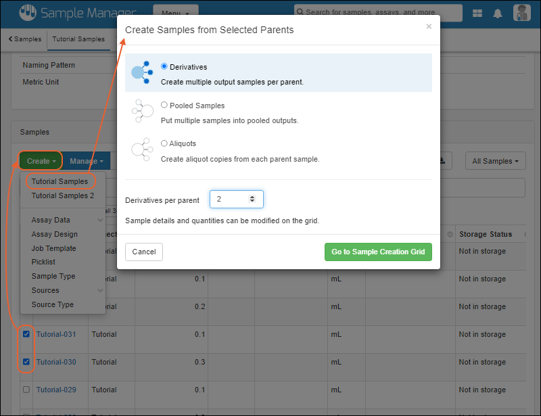Close the Create Samples dialog with X

(x=429, y=27)
